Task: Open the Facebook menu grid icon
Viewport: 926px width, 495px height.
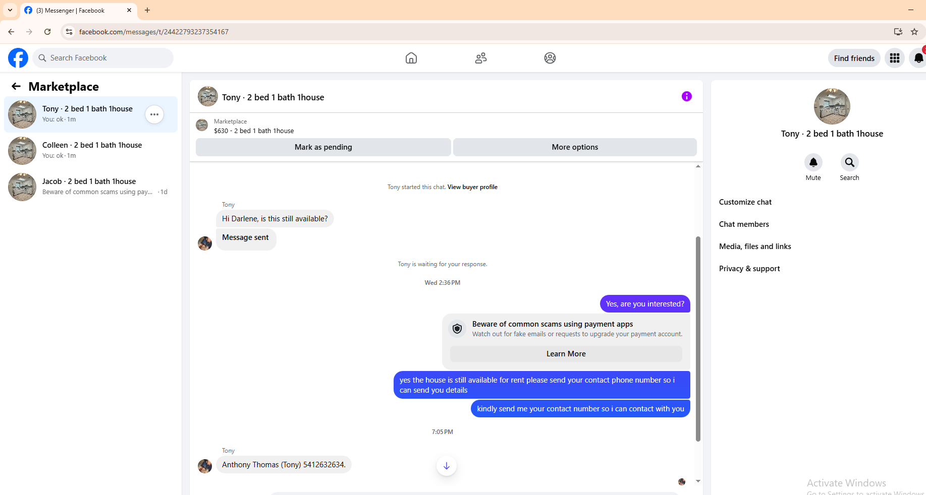Action: pos(895,58)
